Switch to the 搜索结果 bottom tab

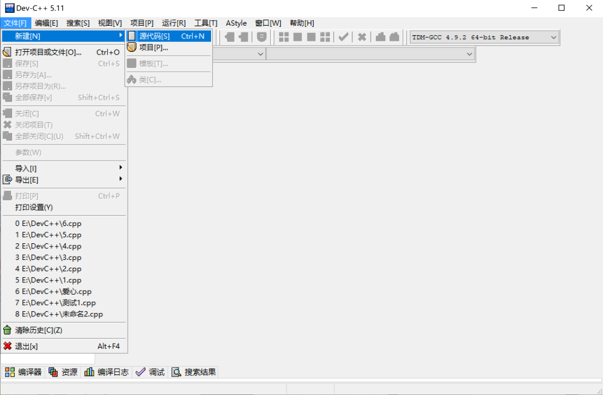tap(193, 372)
